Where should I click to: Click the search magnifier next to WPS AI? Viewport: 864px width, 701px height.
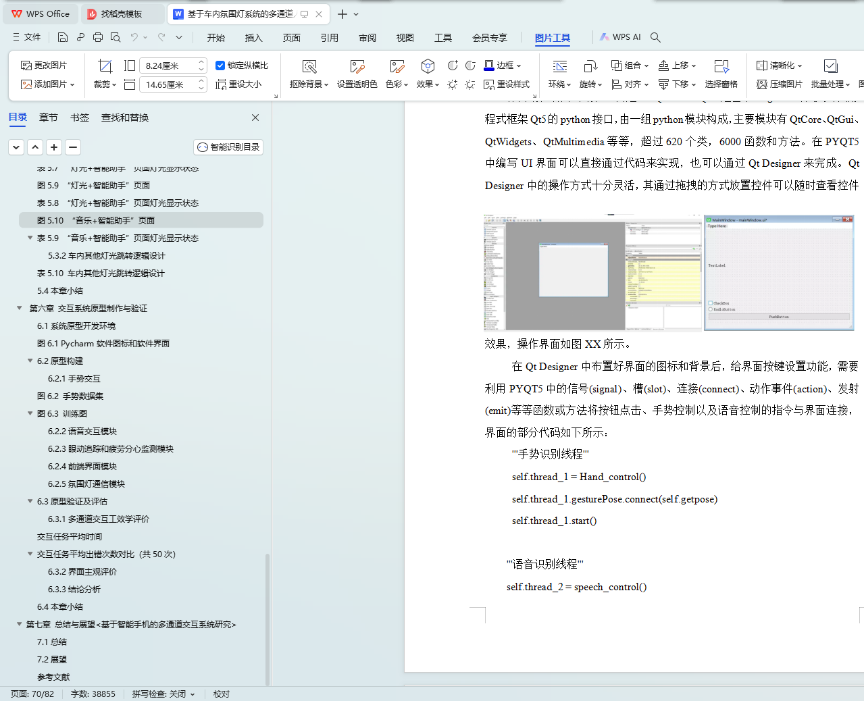(x=655, y=37)
